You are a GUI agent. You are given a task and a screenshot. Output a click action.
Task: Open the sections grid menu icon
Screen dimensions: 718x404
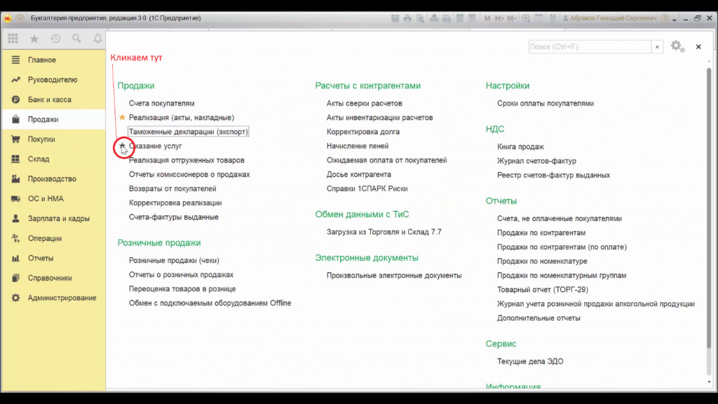[13, 39]
